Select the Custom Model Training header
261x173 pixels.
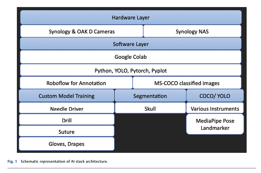[x=67, y=96]
